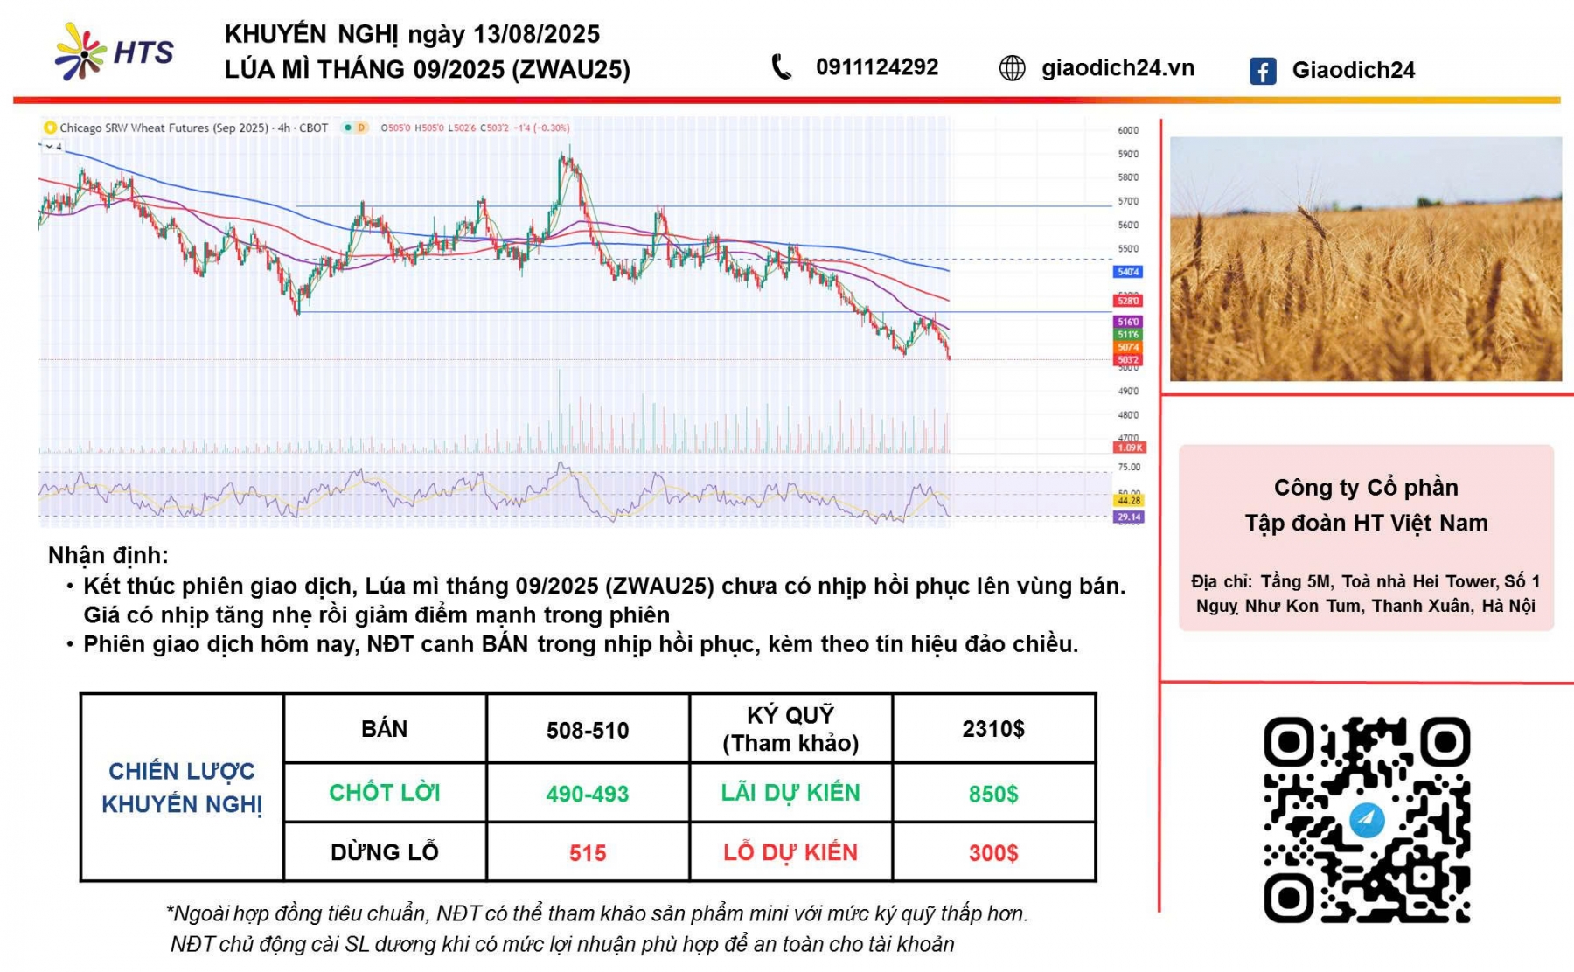
Task: Click the BÁN table cell
Action: 385,729
